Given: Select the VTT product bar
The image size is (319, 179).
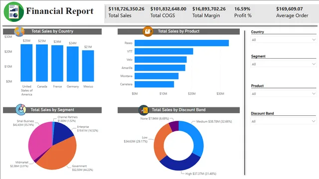Looking at the screenshot, I should tap(164, 51).
